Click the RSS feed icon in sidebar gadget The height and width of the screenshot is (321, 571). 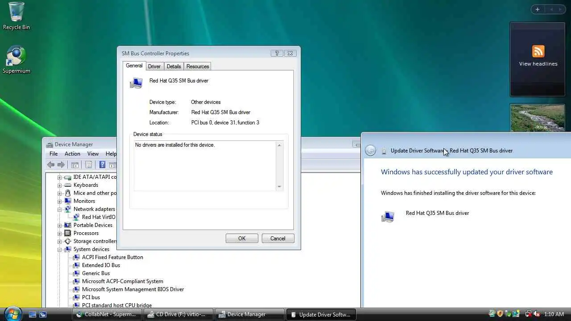click(538, 51)
